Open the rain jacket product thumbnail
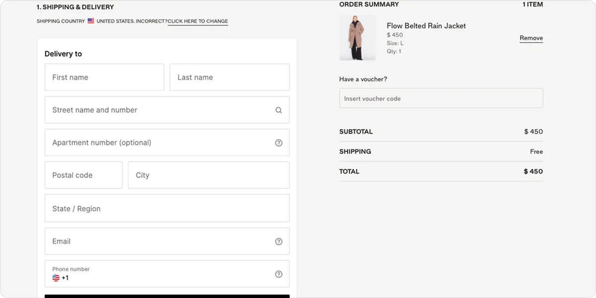This screenshot has width=596, height=298. pyautogui.click(x=358, y=38)
